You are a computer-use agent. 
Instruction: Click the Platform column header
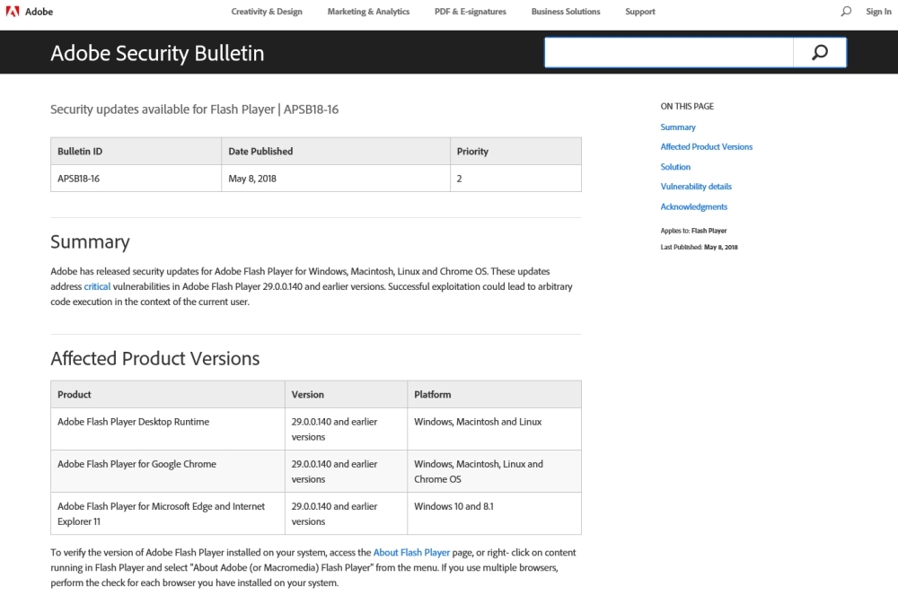click(494, 394)
